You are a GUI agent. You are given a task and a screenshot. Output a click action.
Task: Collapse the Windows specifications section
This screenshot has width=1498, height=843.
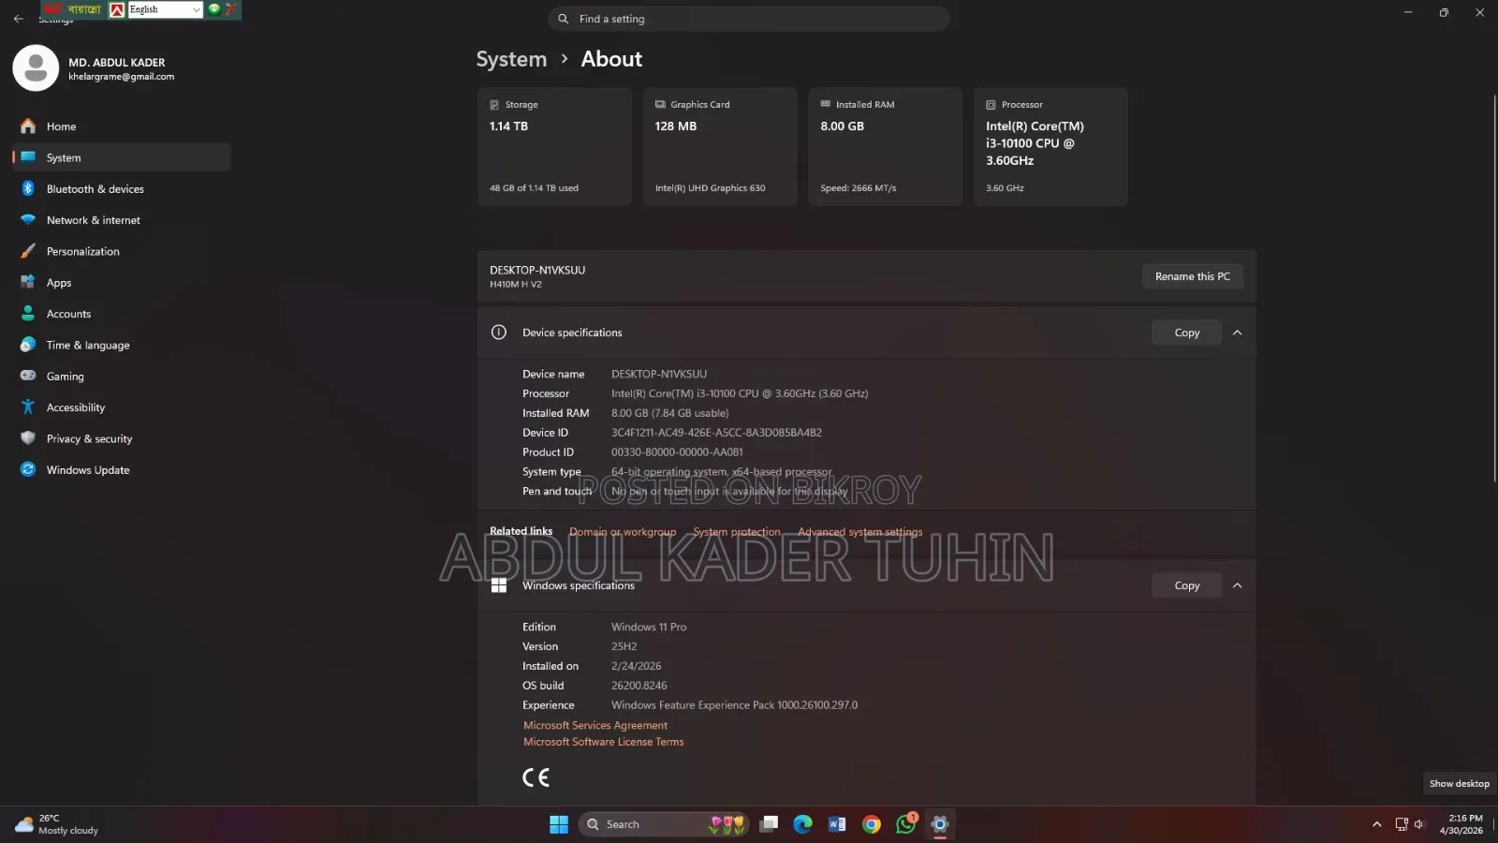tap(1237, 585)
